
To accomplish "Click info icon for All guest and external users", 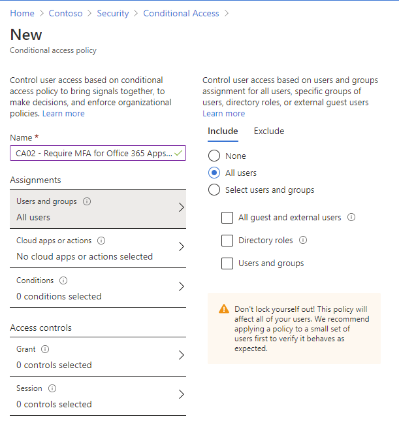I will coord(351,217).
